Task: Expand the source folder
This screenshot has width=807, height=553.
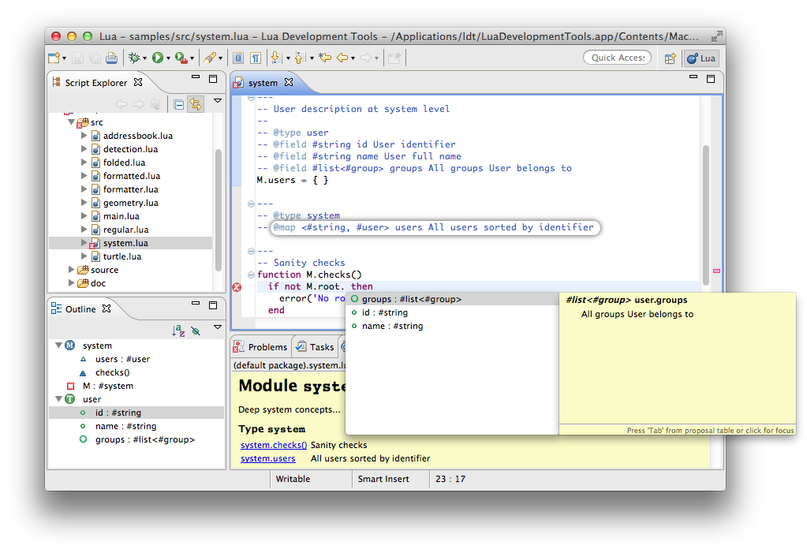Action: click(72, 269)
